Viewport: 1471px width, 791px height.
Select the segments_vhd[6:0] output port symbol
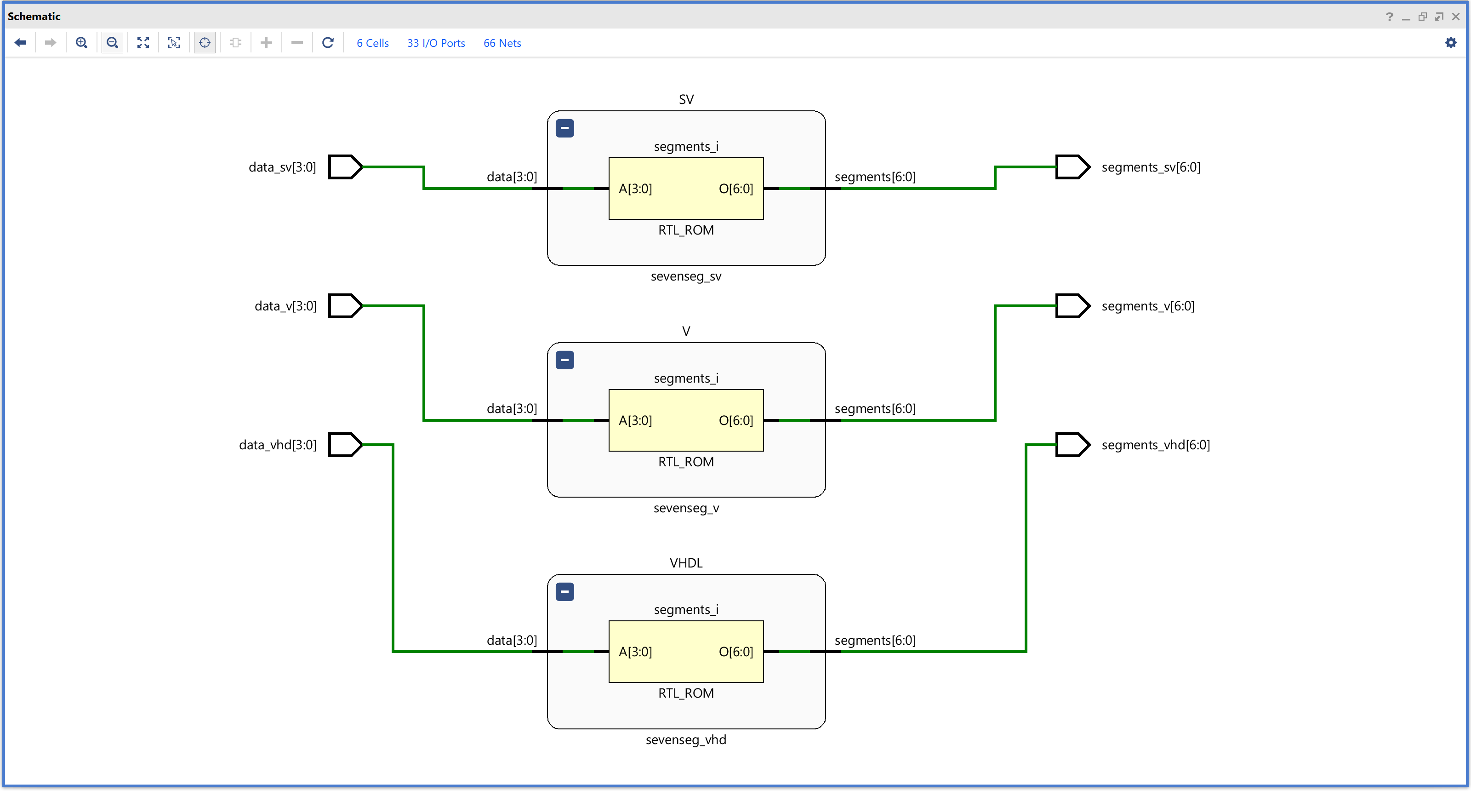(1072, 445)
